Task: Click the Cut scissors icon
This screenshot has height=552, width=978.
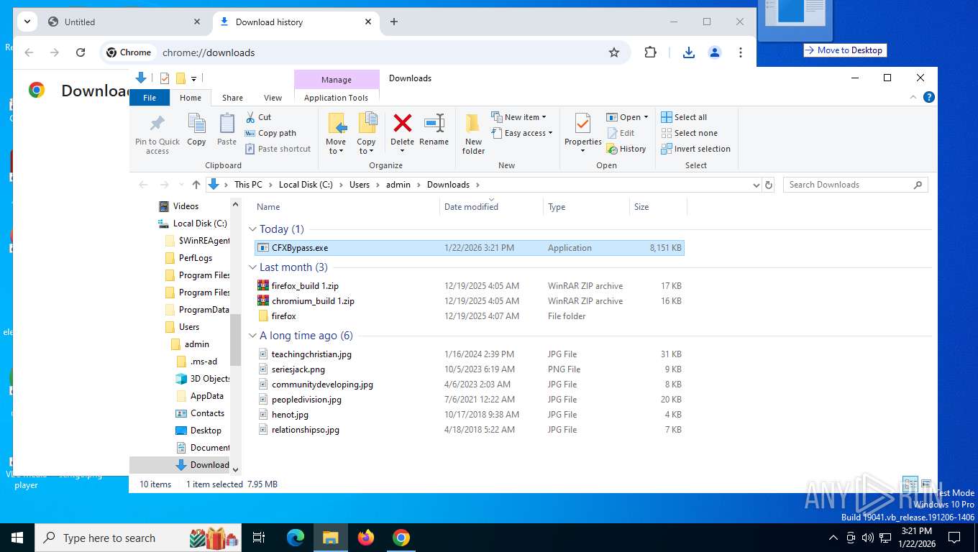Action: pos(250,117)
